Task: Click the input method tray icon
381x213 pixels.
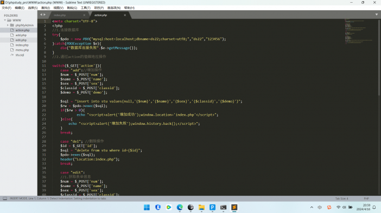Action: pos(320,208)
